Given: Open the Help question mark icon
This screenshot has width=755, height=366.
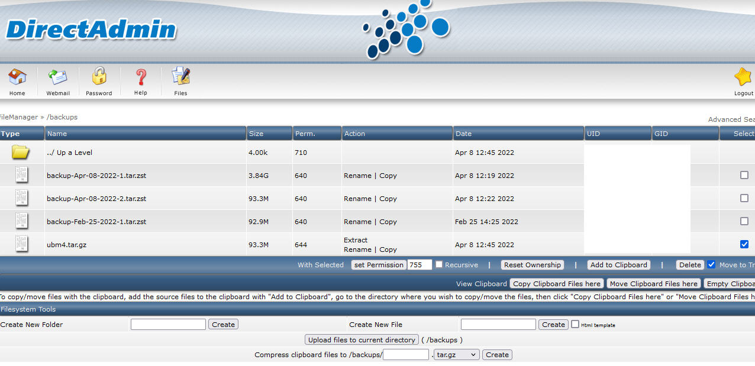Looking at the screenshot, I should pyautogui.click(x=141, y=77).
